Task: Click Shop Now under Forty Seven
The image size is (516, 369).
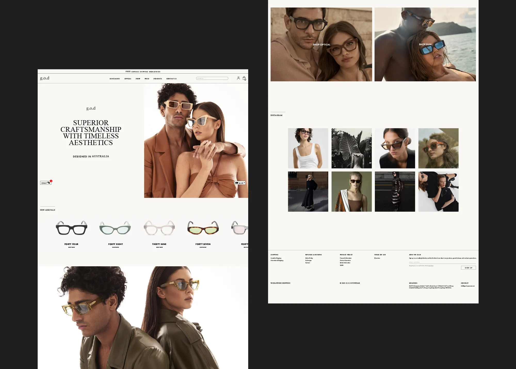Action: (x=203, y=247)
